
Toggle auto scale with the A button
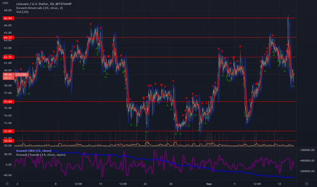tap(306, 184)
